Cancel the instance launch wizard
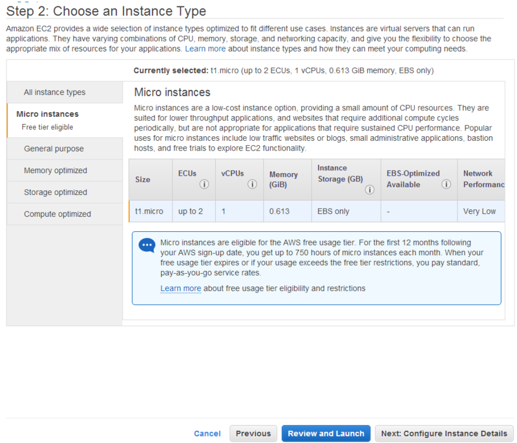Image resolution: width=517 pixels, height=443 pixels. [207, 433]
